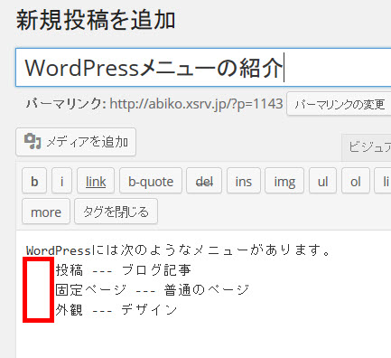This screenshot has height=358, width=391.
Task: Click the ul list tag button
Action: (x=322, y=181)
